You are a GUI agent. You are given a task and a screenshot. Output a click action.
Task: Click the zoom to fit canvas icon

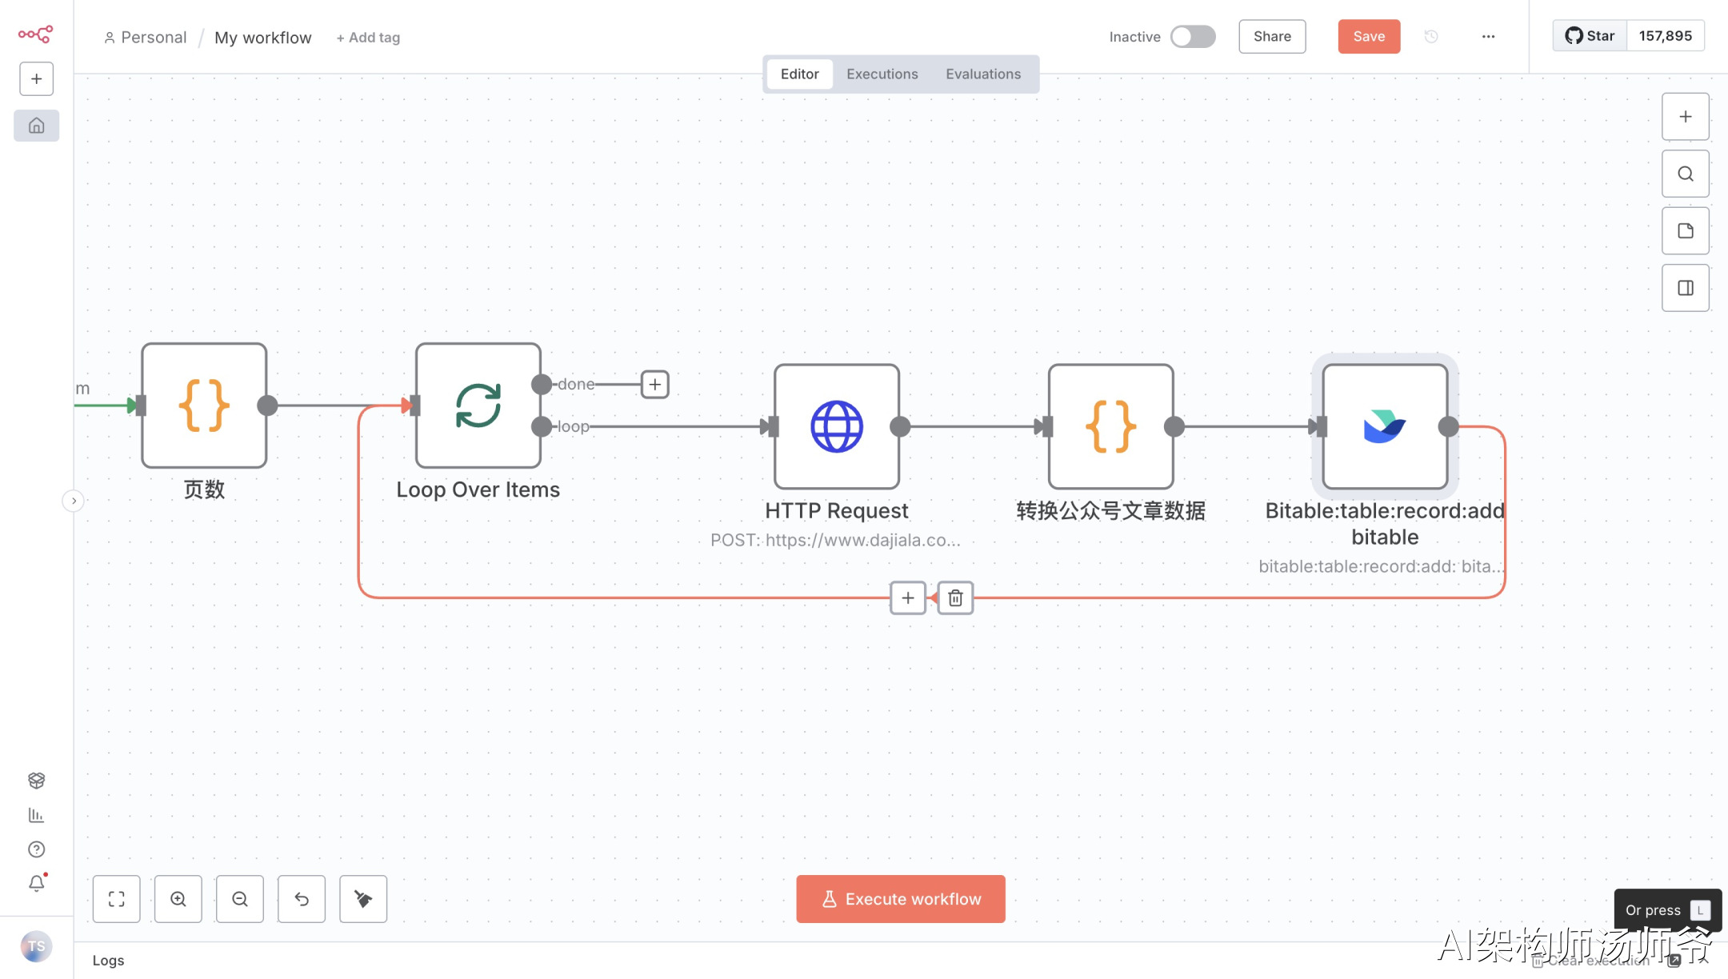click(117, 899)
